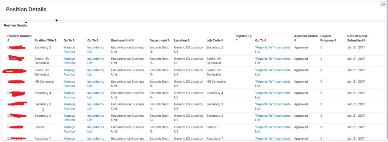Image resolution: width=388 pixels, height=142 pixels.
Task: Open Manage Position for Encumb Dept 16 row
Action: click(69, 49)
